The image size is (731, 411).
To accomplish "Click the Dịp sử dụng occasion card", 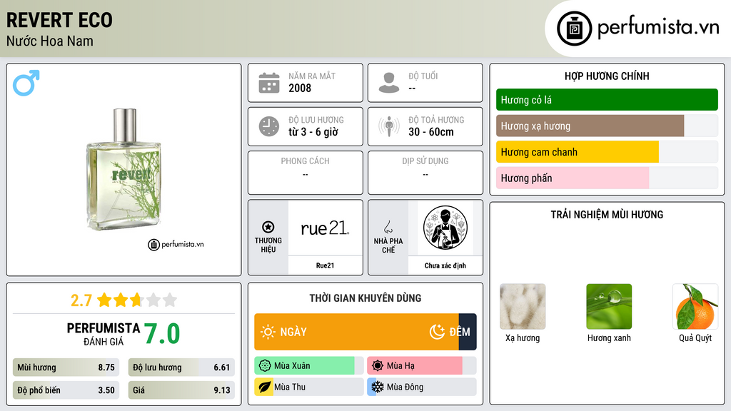I will tap(425, 173).
